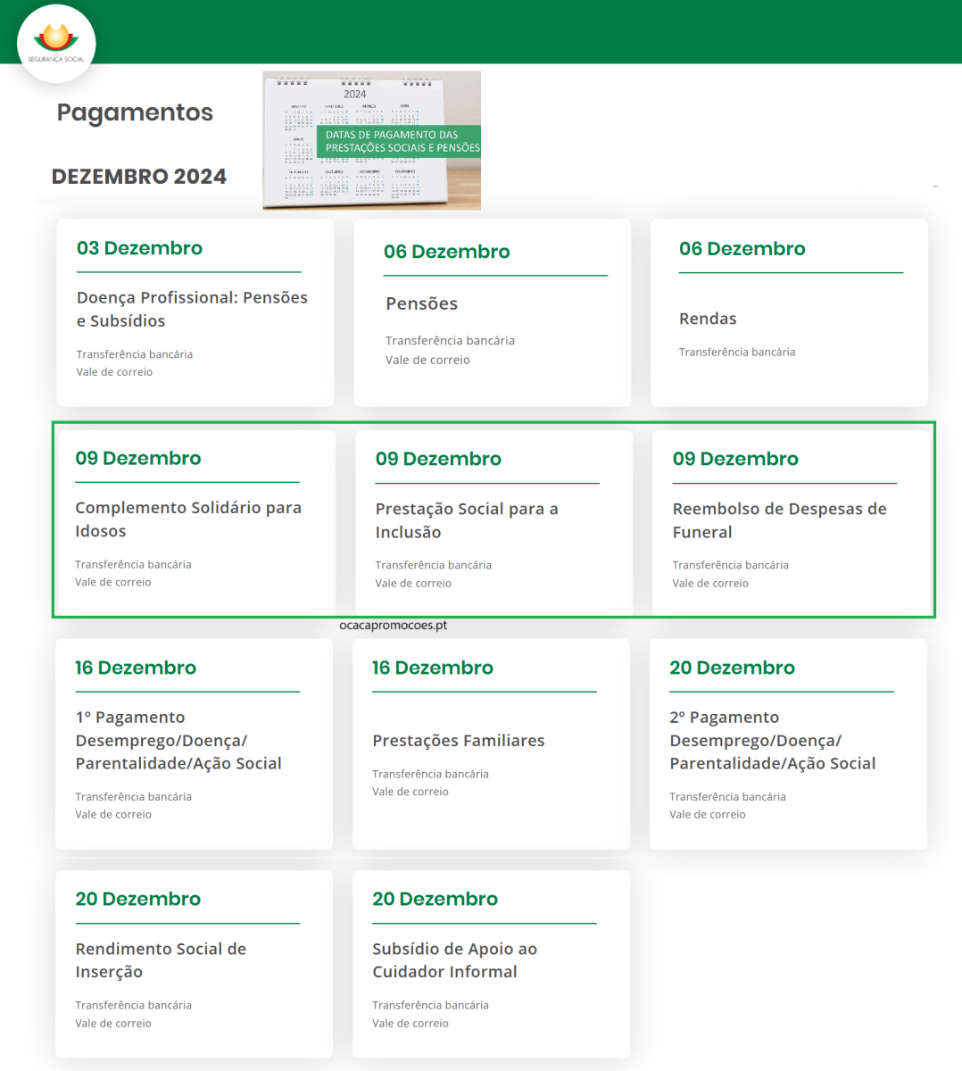Image resolution: width=962 pixels, height=1071 pixels.
Task: Click the 06 Dezembro date above Pensões
Action: [446, 252]
